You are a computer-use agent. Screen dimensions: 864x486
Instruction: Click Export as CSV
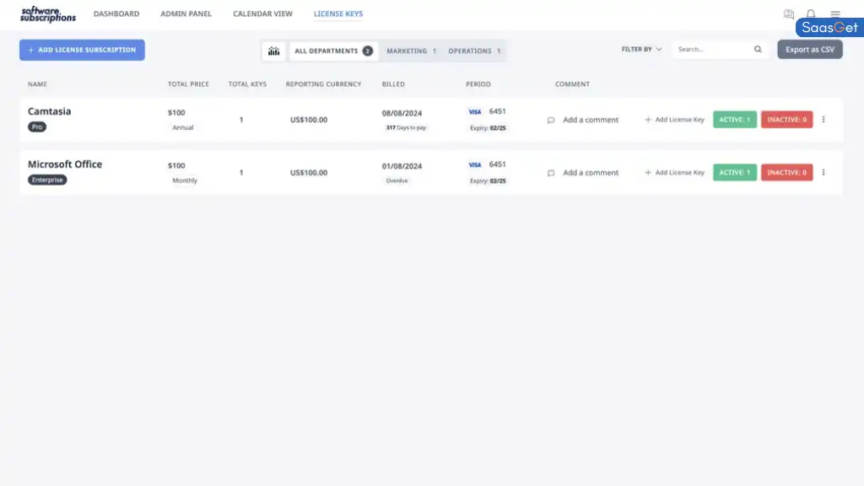809,49
